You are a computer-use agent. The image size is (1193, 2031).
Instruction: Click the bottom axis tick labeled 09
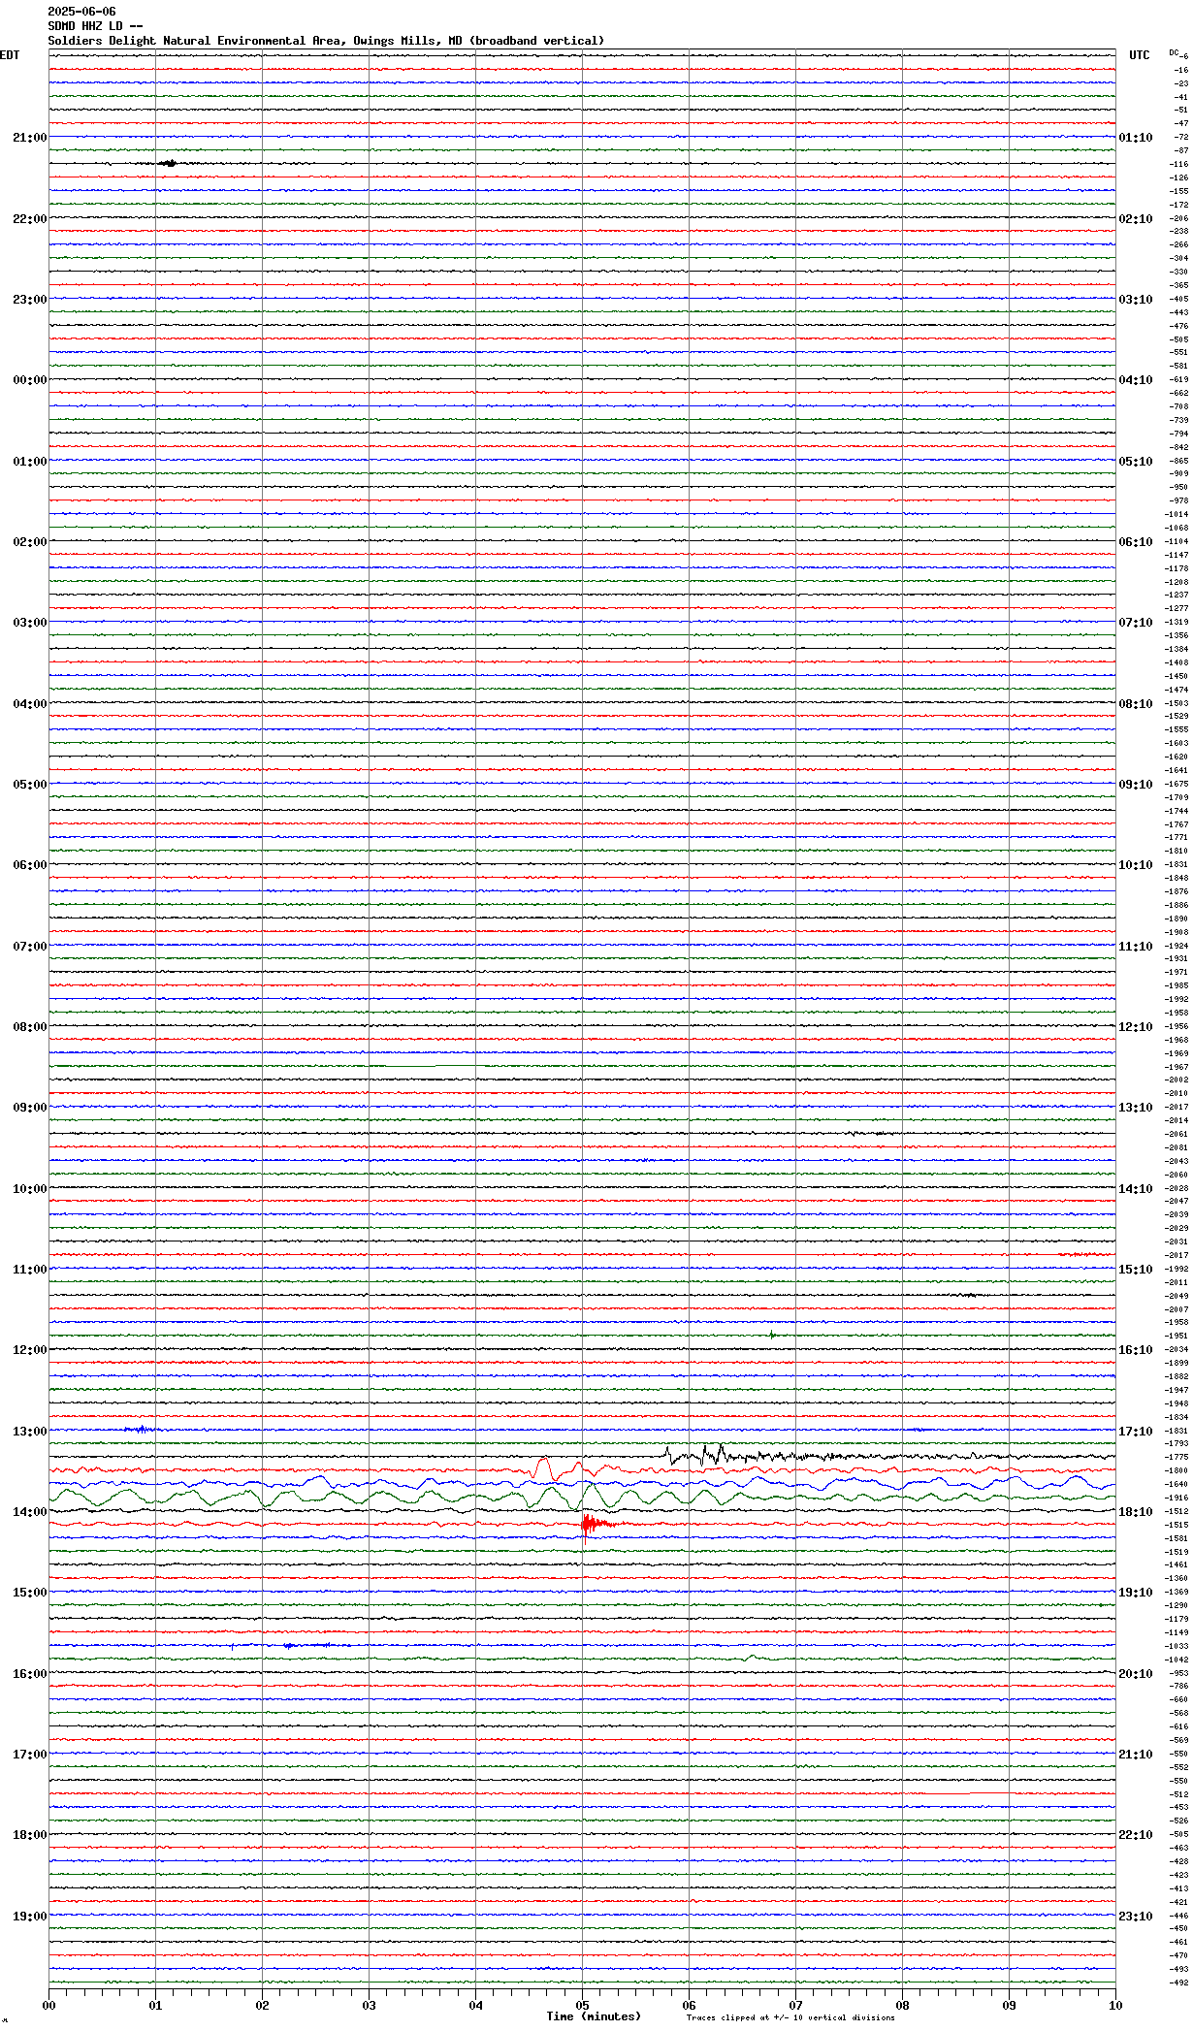coord(1009,2006)
